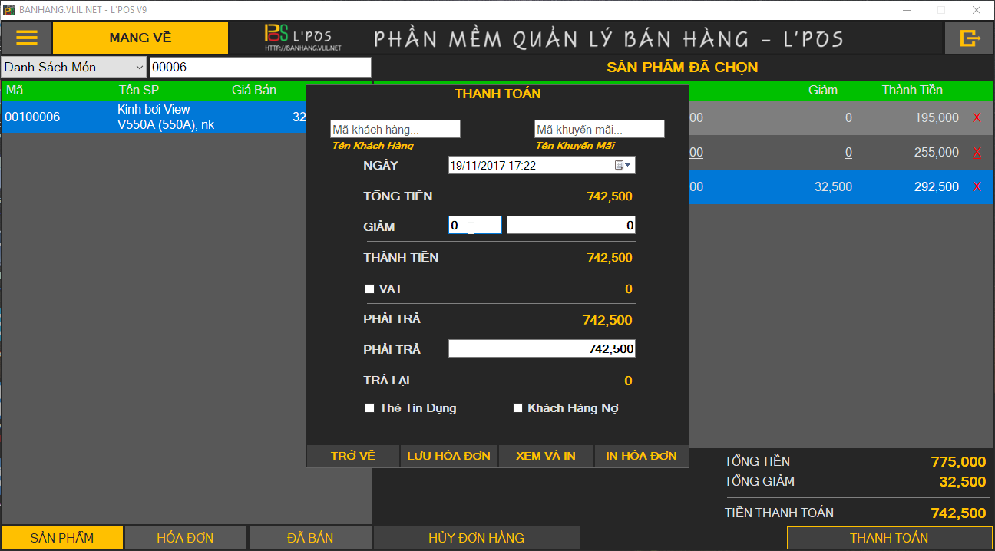The height and width of the screenshot is (551, 995).
Task: Check the Khách Hàng Nợ option
Action: click(517, 408)
